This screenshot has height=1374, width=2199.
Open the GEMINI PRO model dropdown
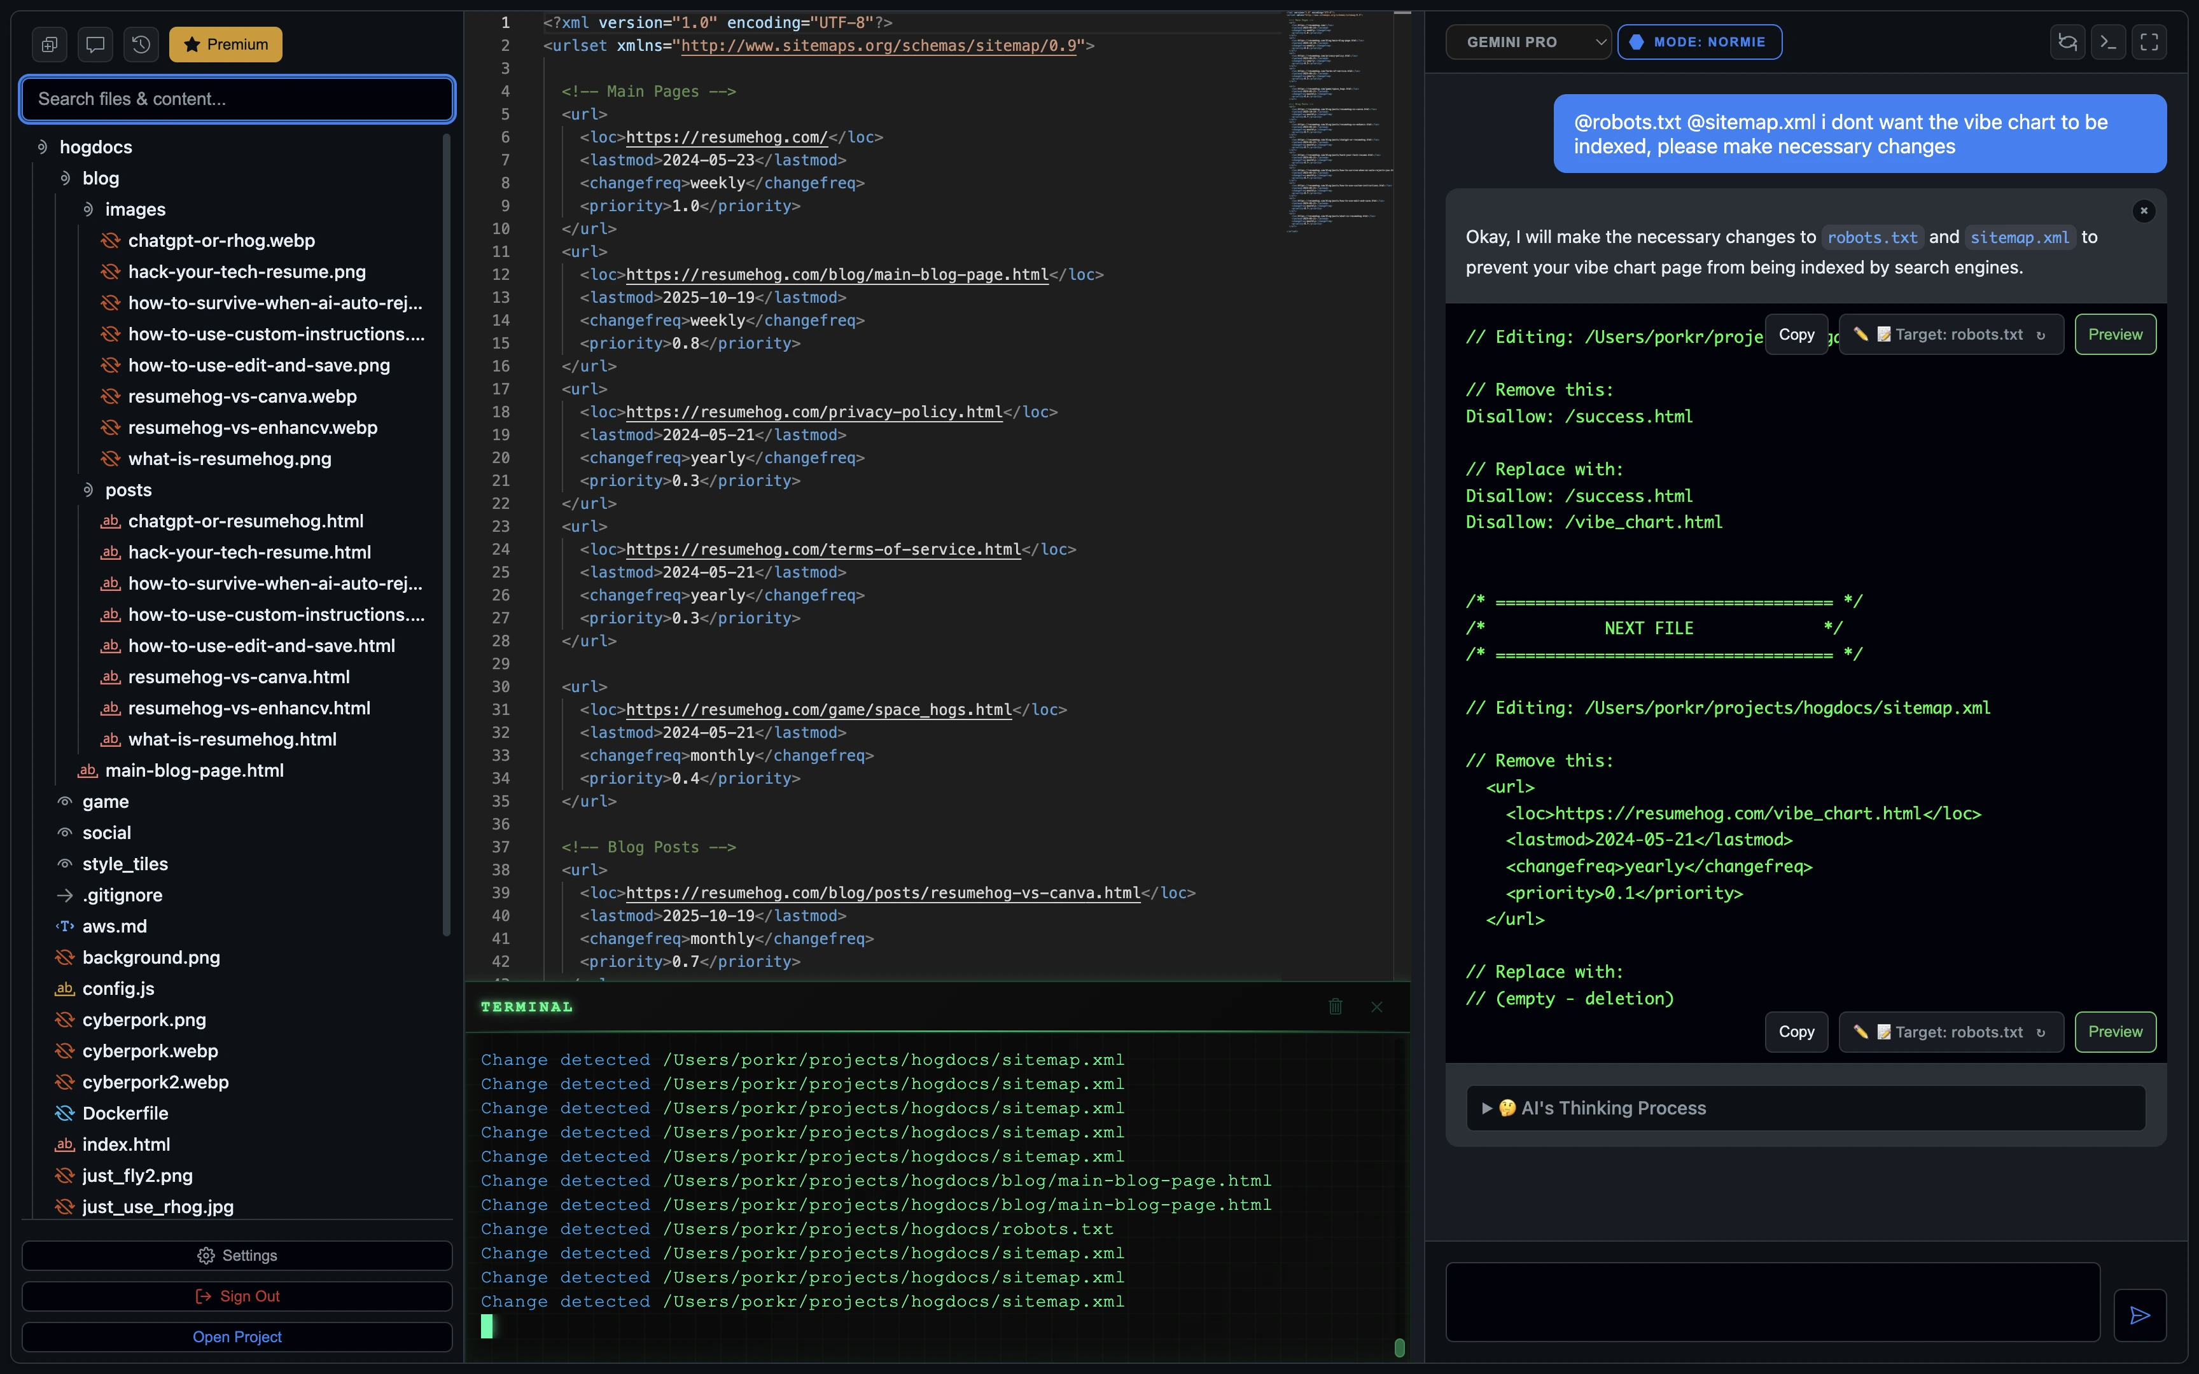(1528, 41)
